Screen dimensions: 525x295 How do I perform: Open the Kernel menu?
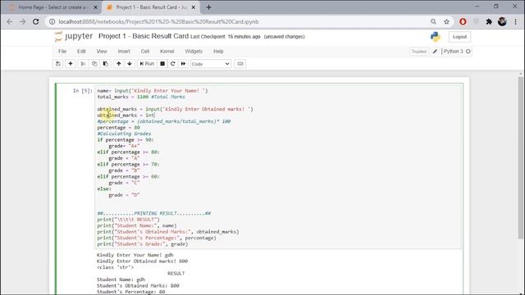point(167,51)
